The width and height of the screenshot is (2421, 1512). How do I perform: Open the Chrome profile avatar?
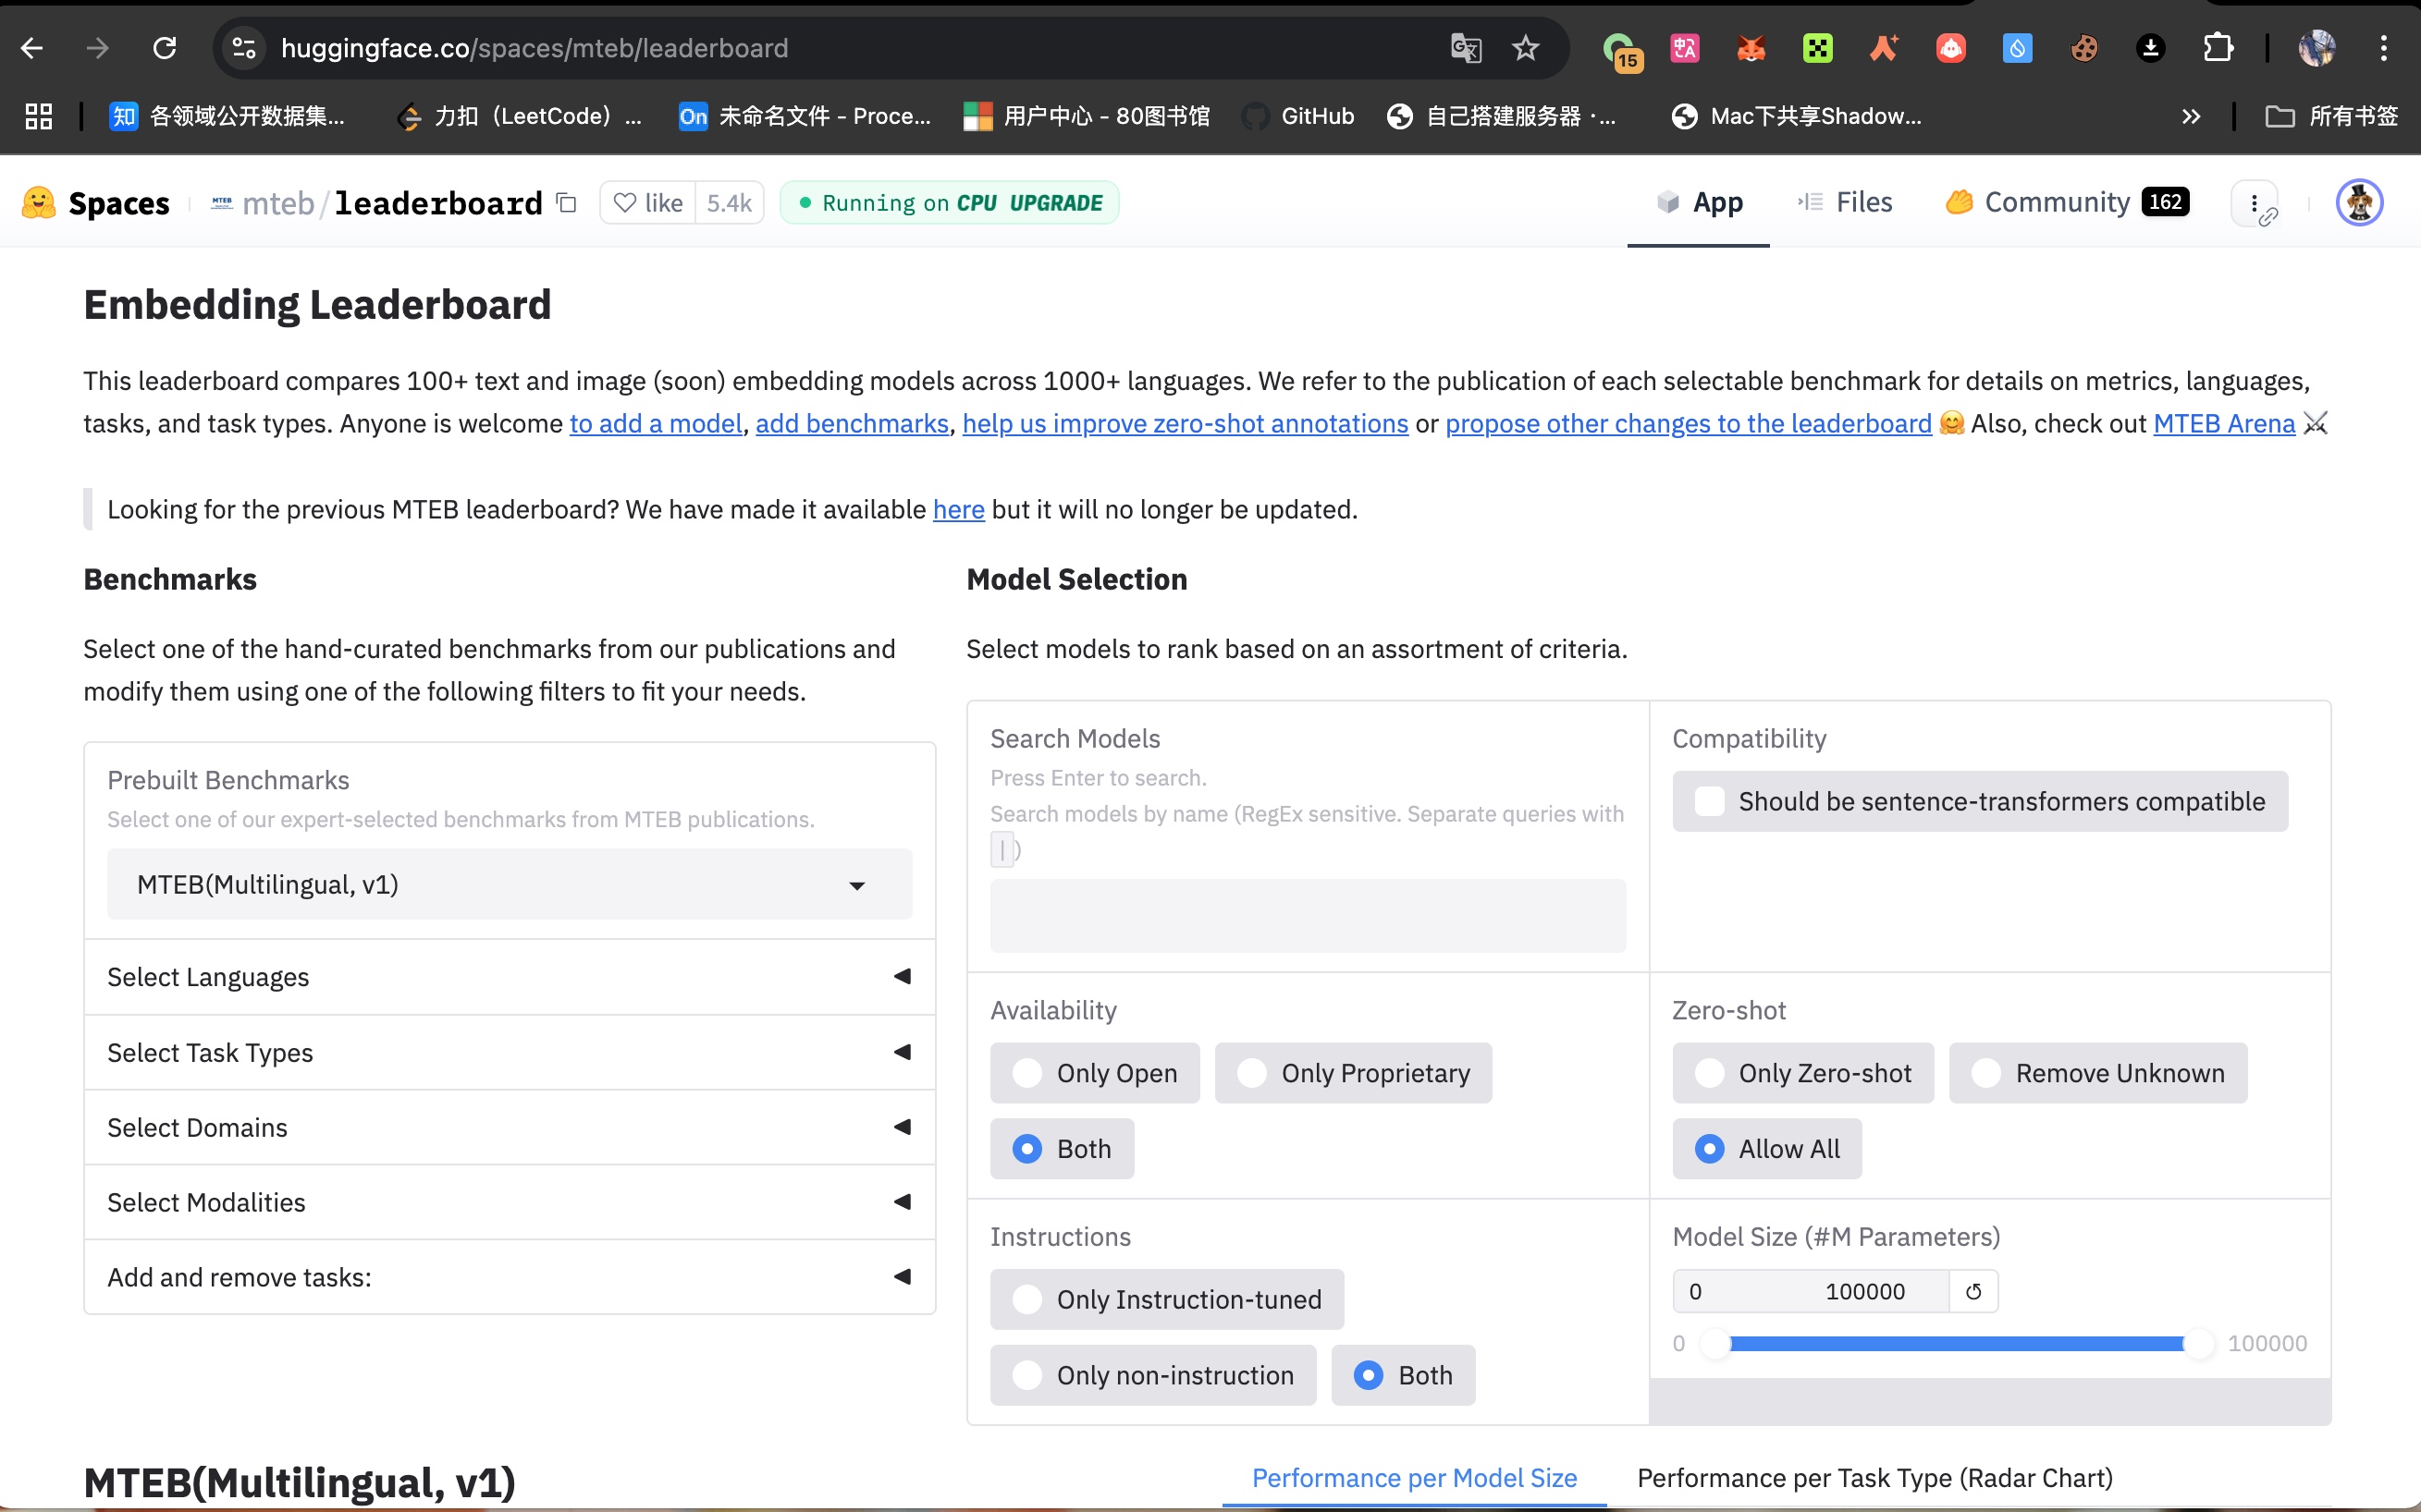pos(2317,48)
